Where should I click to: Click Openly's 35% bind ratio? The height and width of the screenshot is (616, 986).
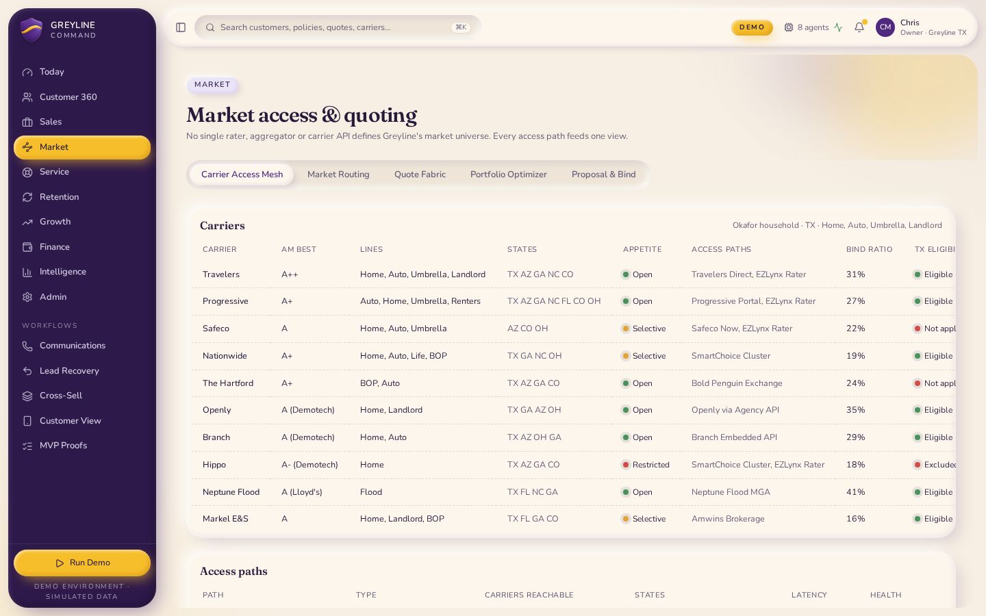tap(856, 410)
